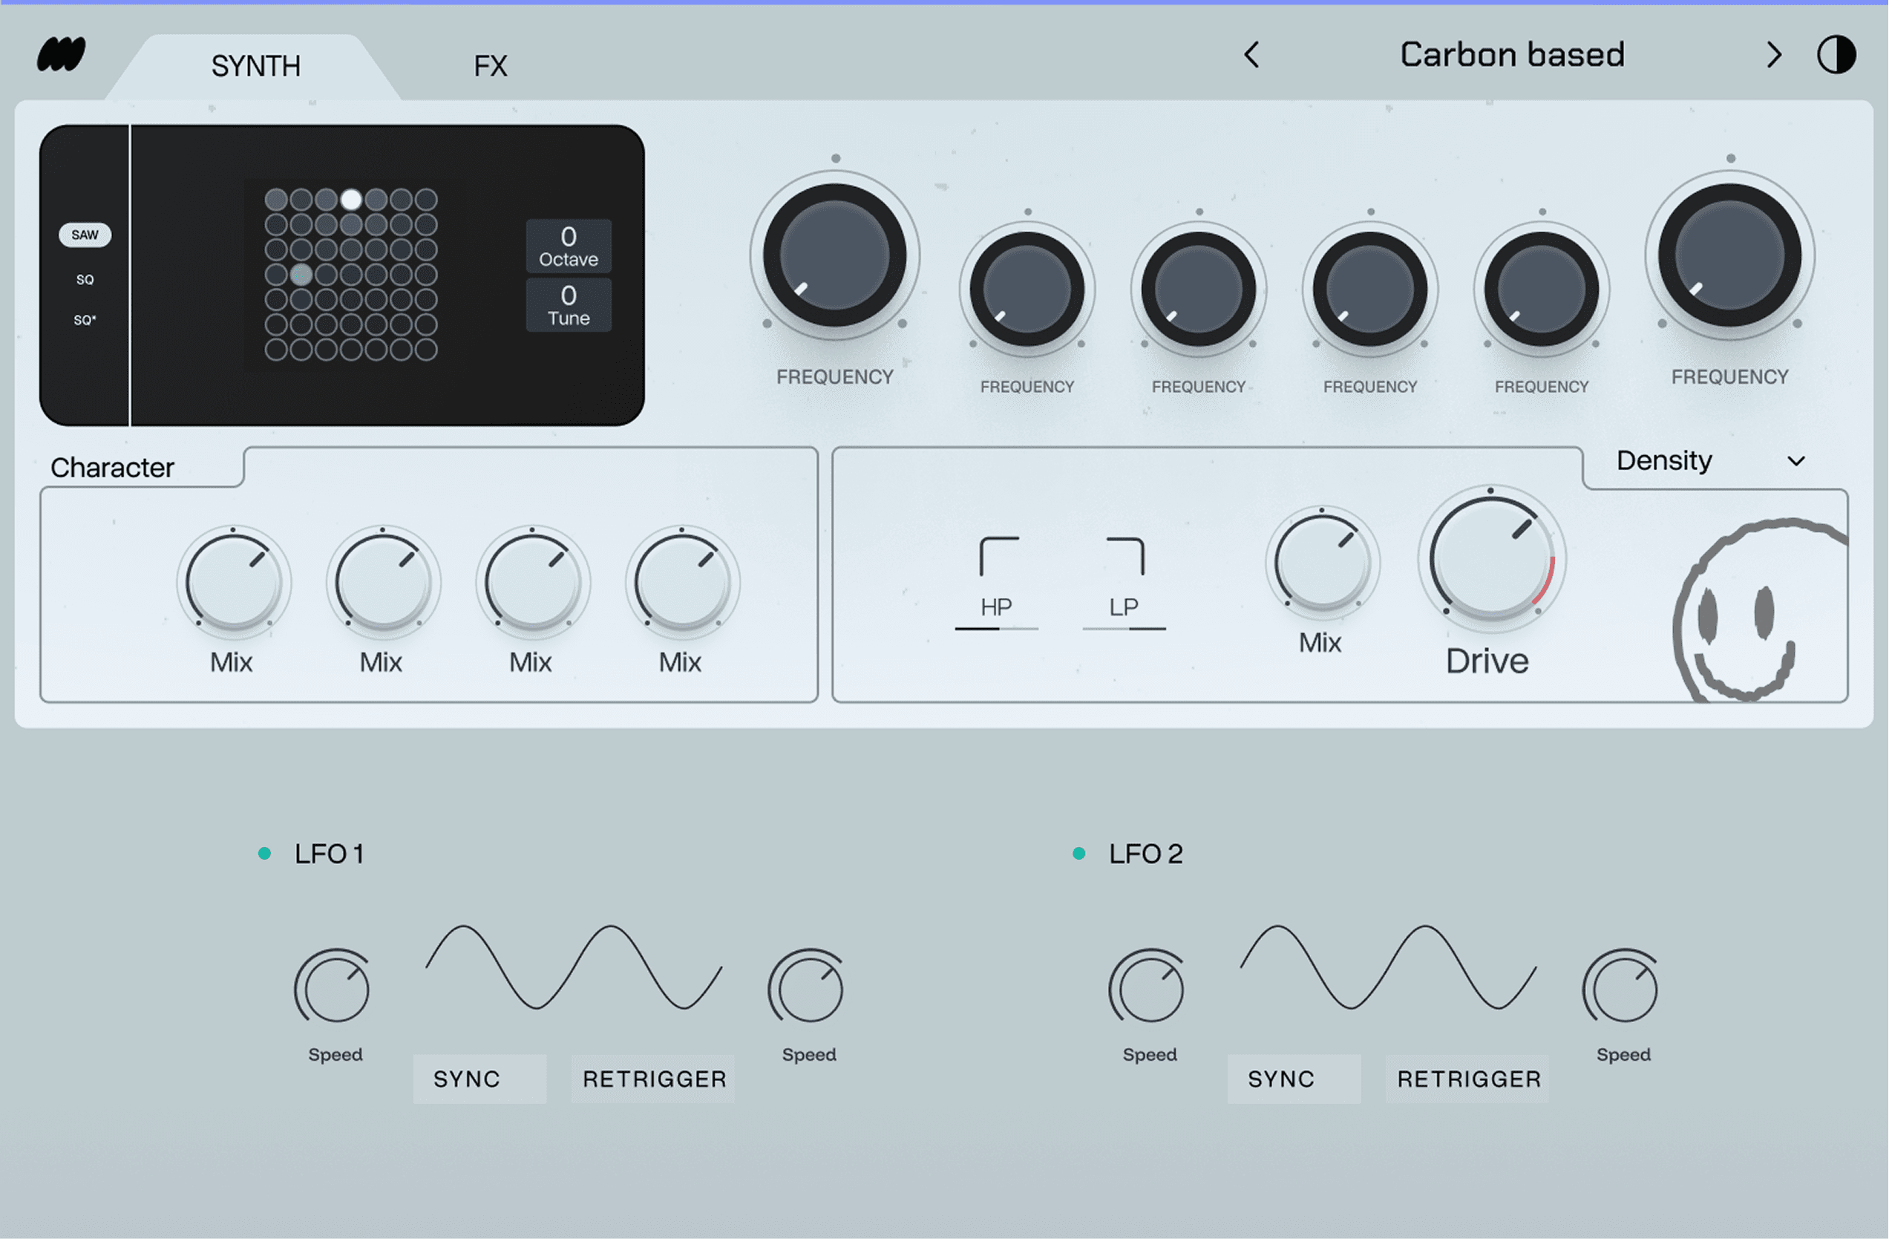Toggle the light/dark theme icon
Image resolution: width=1889 pixels, height=1239 pixels.
coord(1836,55)
